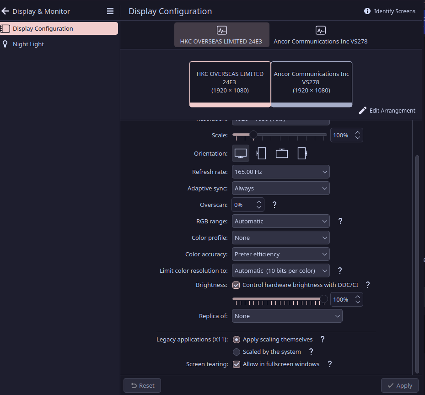Open the Replica of dropdown

point(287,316)
